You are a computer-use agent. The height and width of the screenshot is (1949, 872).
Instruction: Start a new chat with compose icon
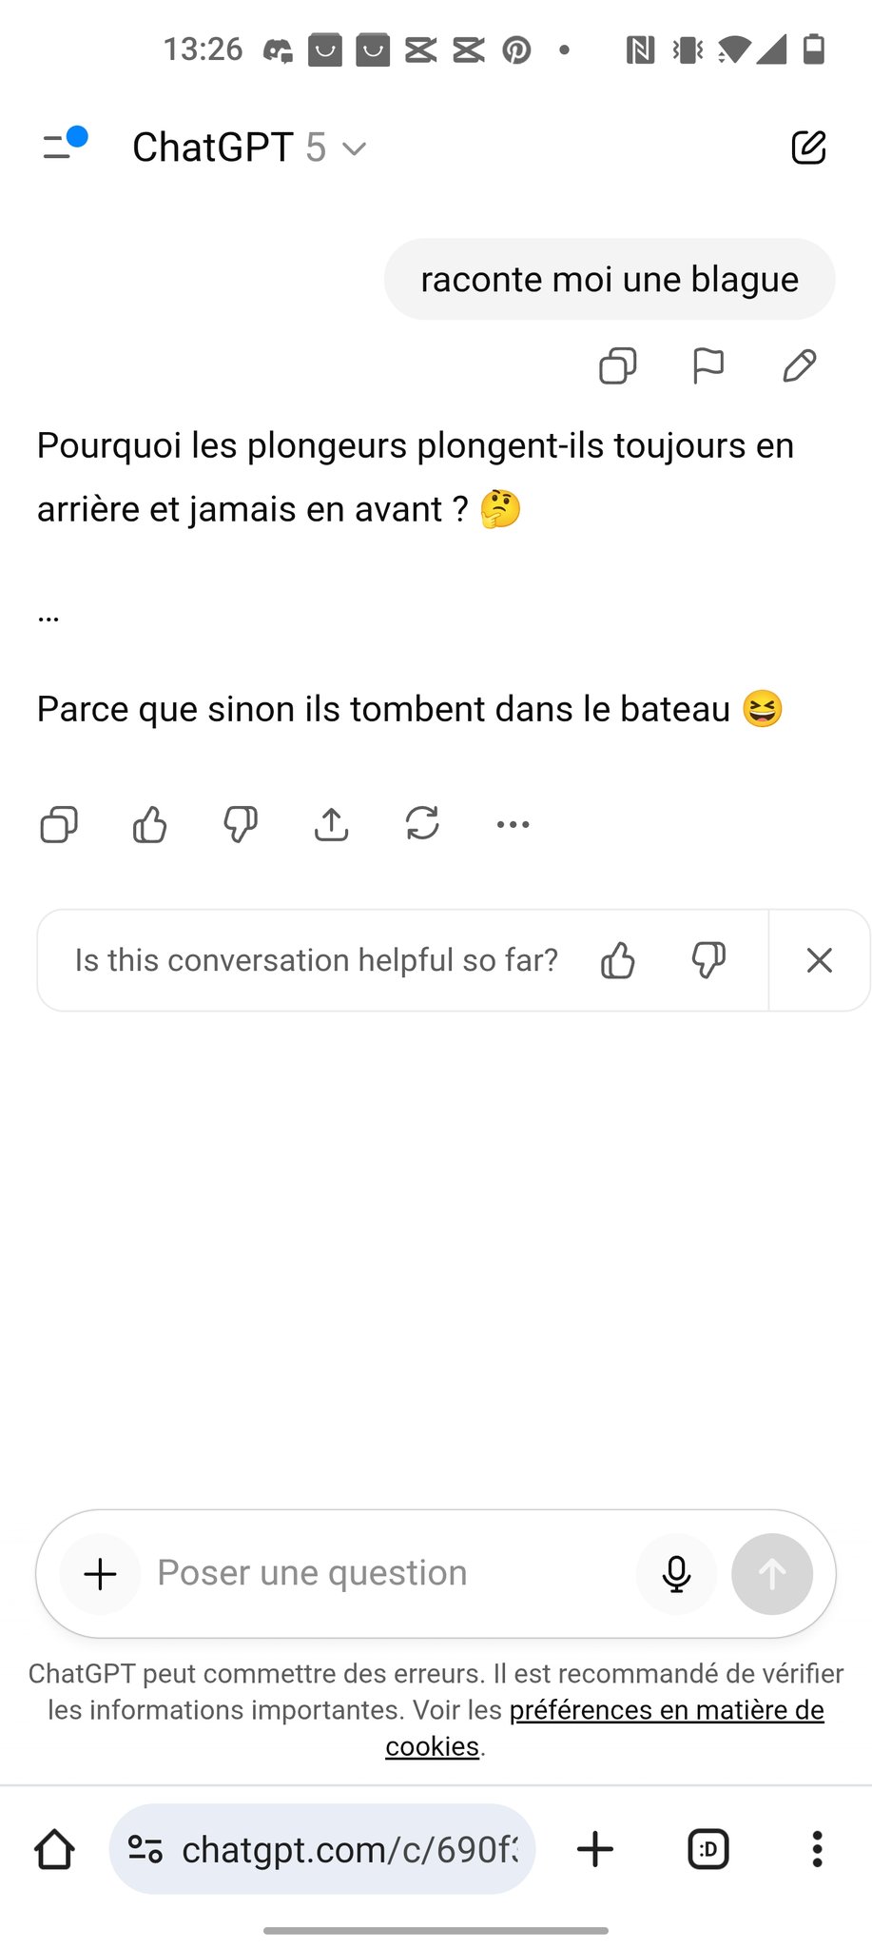point(808,148)
